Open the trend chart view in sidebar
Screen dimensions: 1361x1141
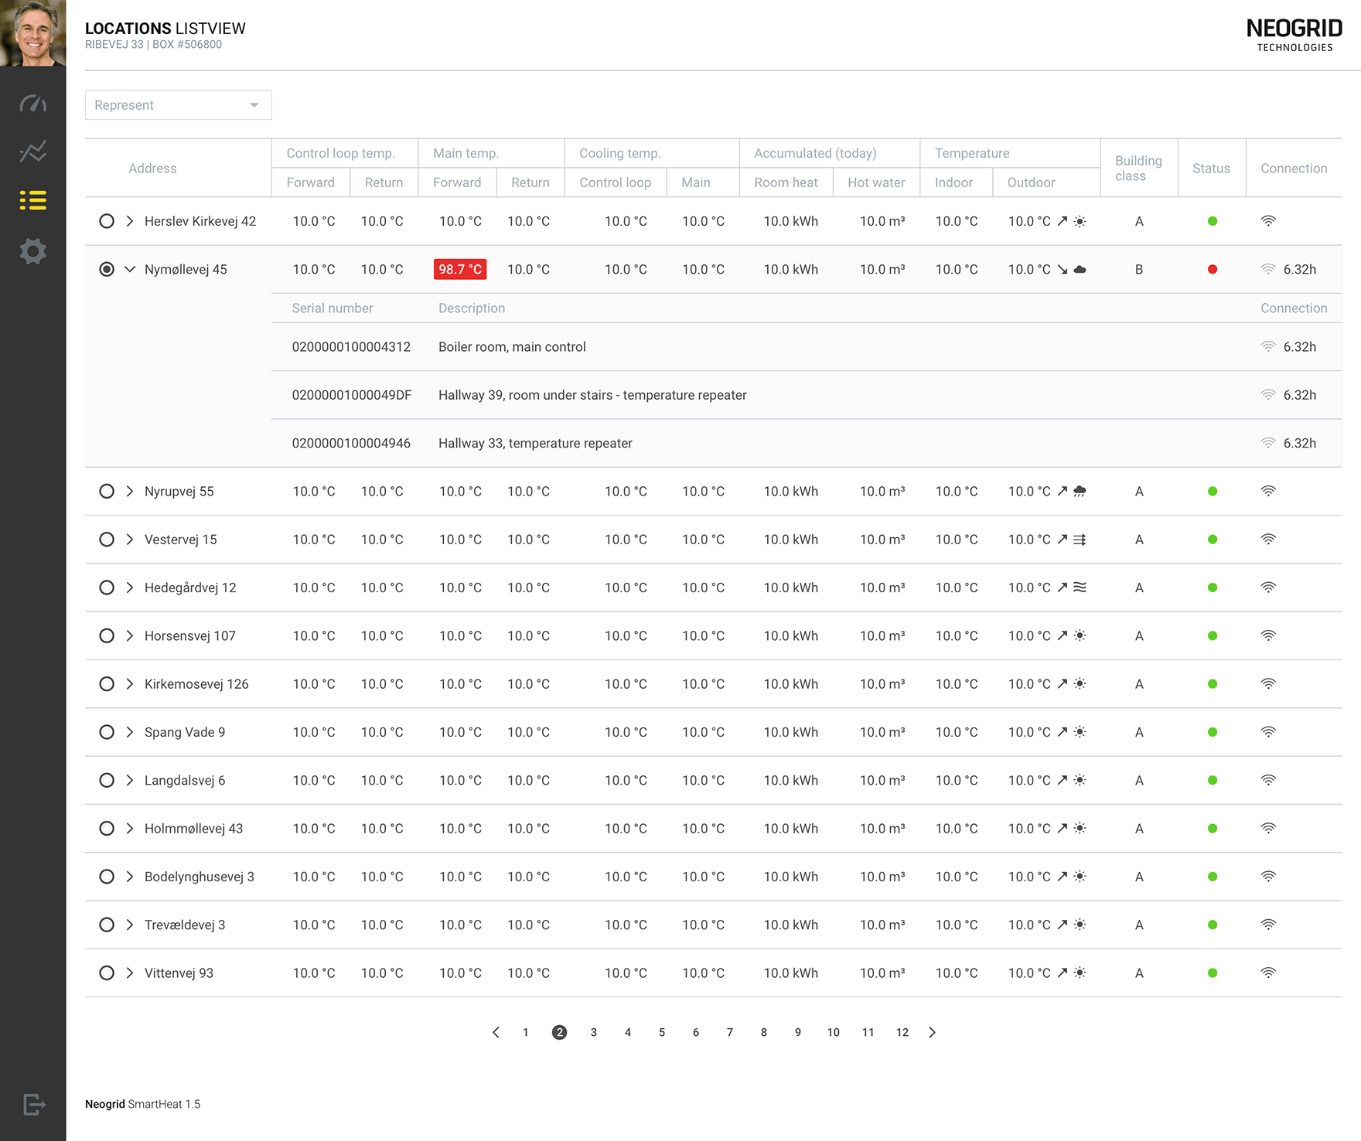(x=32, y=152)
